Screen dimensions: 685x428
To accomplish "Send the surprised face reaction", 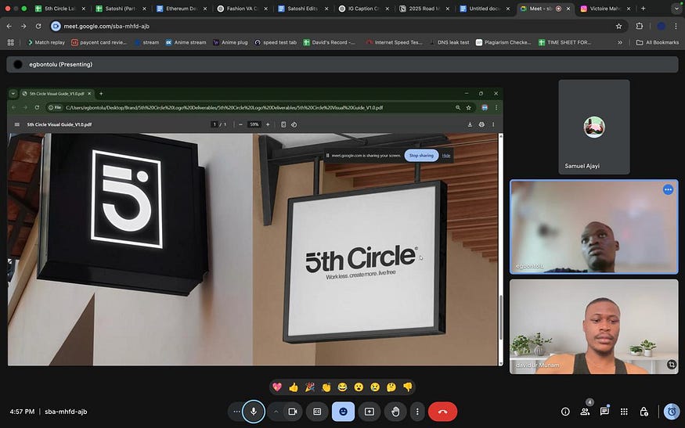I will (x=359, y=387).
